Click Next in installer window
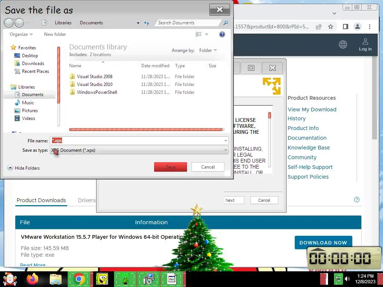This screenshot has width=383, height=287. (234, 200)
